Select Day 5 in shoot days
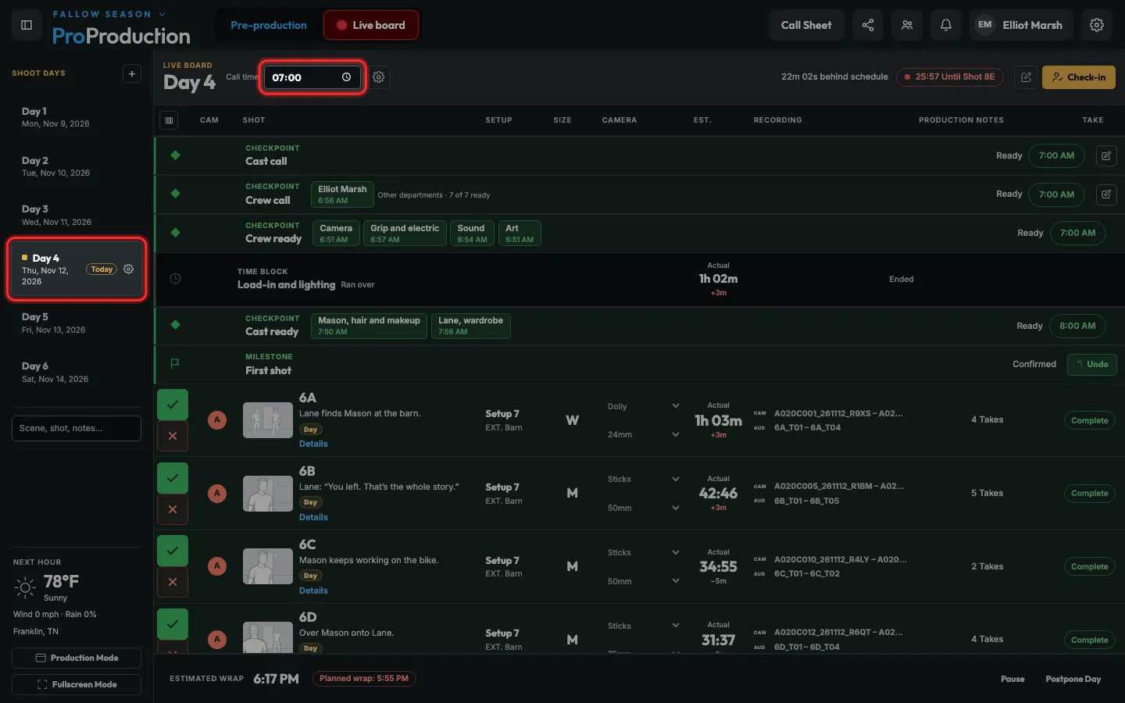 pos(77,323)
